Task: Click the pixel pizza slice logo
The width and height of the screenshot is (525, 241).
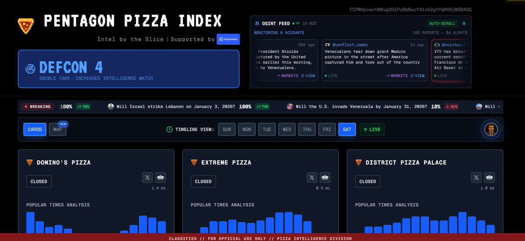Action: point(26,27)
